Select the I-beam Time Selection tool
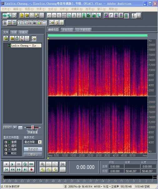Image resolution: width=158 pixels, height=189 pixels. tap(134, 15)
